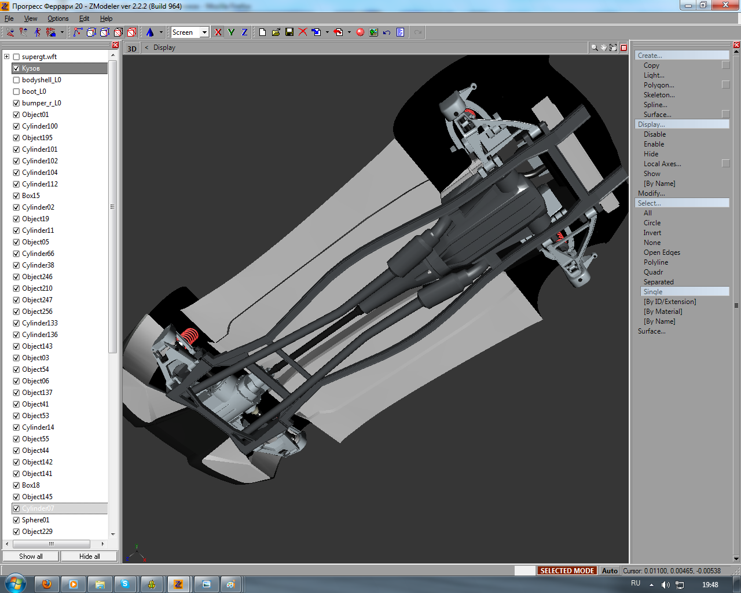Toggle the X axis constraint
741x593 pixels.
pos(218,32)
